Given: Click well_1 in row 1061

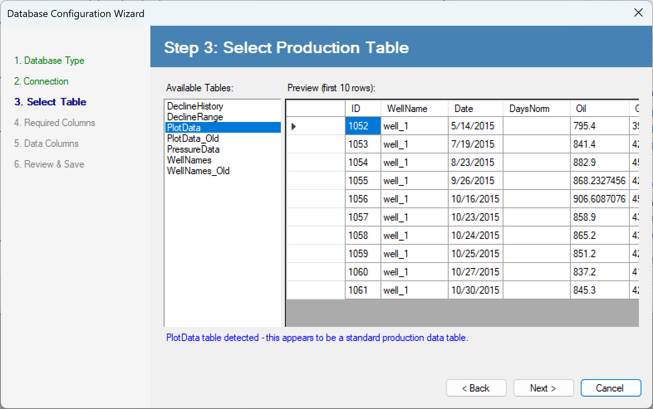Looking at the screenshot, I should point(415,290).
